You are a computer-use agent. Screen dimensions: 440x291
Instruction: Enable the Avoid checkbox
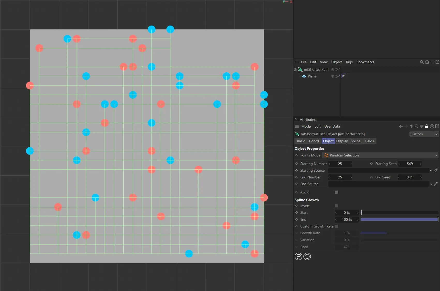point(337,192)
